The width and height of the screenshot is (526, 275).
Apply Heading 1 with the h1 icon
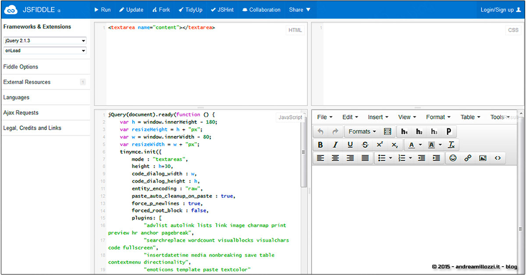(404, 131)
